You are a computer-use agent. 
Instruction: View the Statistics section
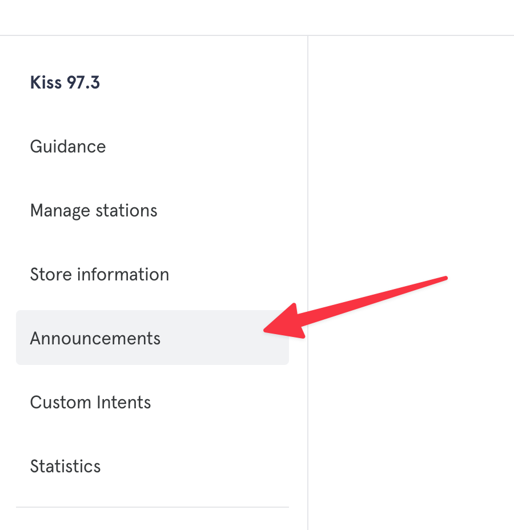point(65,467)
